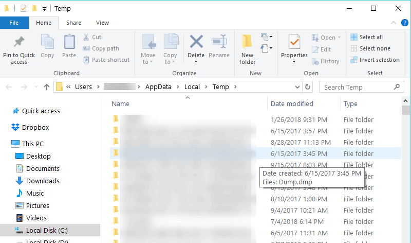Click the Paste clipboard icon
411x243 pixels.
(x=69, y=42)
